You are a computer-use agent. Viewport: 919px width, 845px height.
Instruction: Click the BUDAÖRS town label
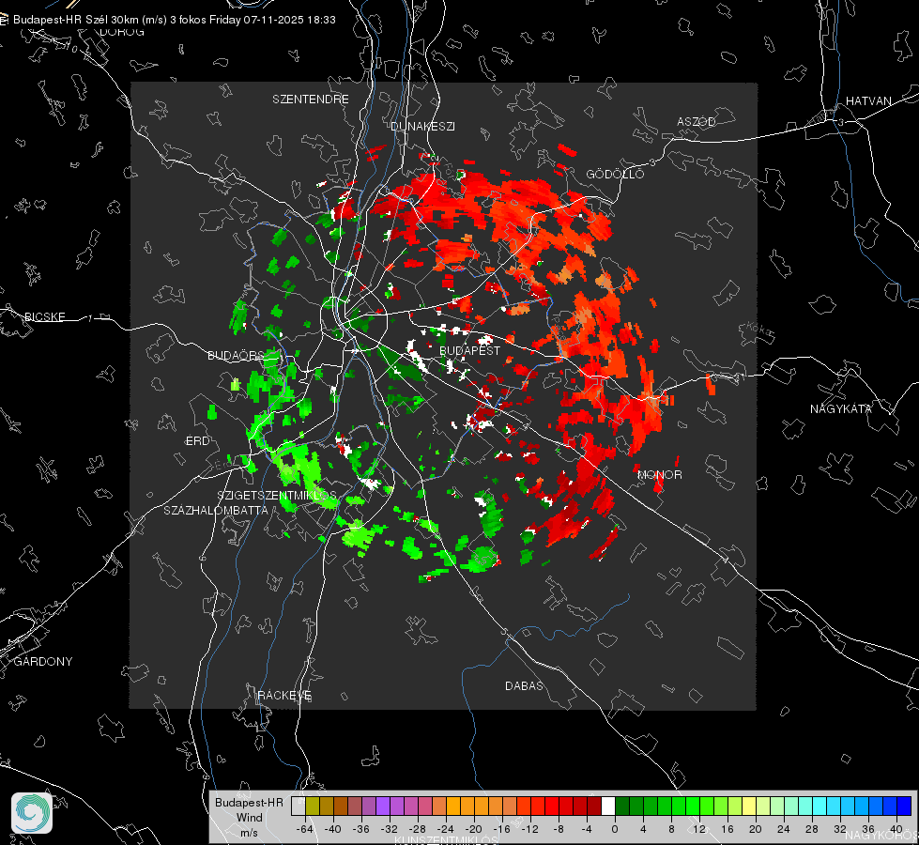(x=237, y=356)
